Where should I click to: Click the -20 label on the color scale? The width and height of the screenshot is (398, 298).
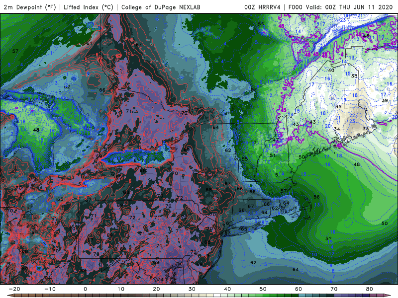point(14,289)
